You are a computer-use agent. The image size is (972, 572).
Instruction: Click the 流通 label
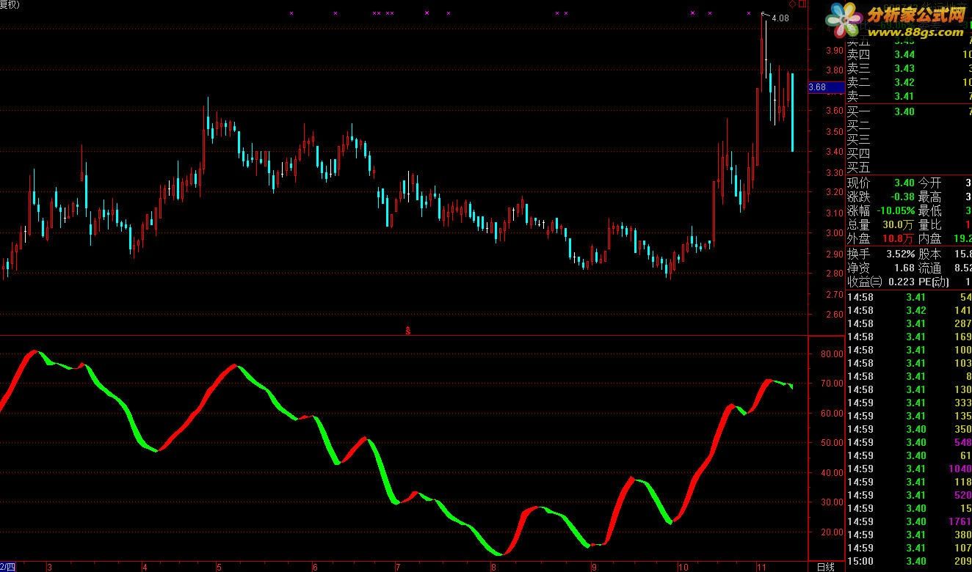[x=929, y=268]
